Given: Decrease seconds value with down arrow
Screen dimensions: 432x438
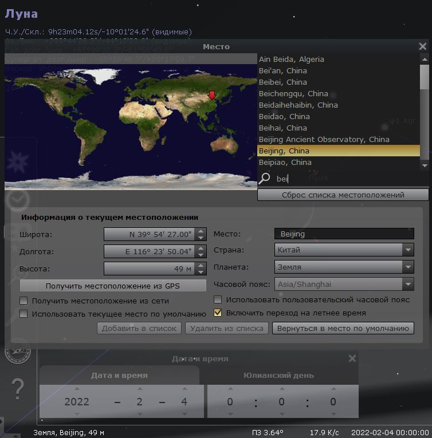Looking at the screenshot, I should pos(333,414).
